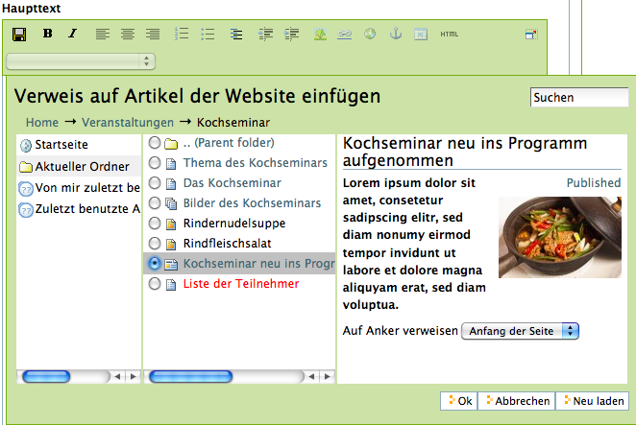Image resolution: width=636 pixels, height=425 pixels.
Task: Select Aktueller Ordner in sidebar
Action: pyautogui.click(x=82, y=167)
